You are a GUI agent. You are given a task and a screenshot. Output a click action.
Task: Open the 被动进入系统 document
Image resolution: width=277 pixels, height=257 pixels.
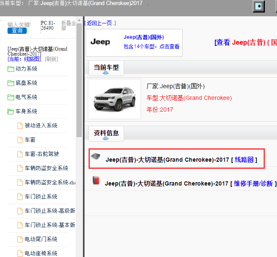click(x=41, y=125)
